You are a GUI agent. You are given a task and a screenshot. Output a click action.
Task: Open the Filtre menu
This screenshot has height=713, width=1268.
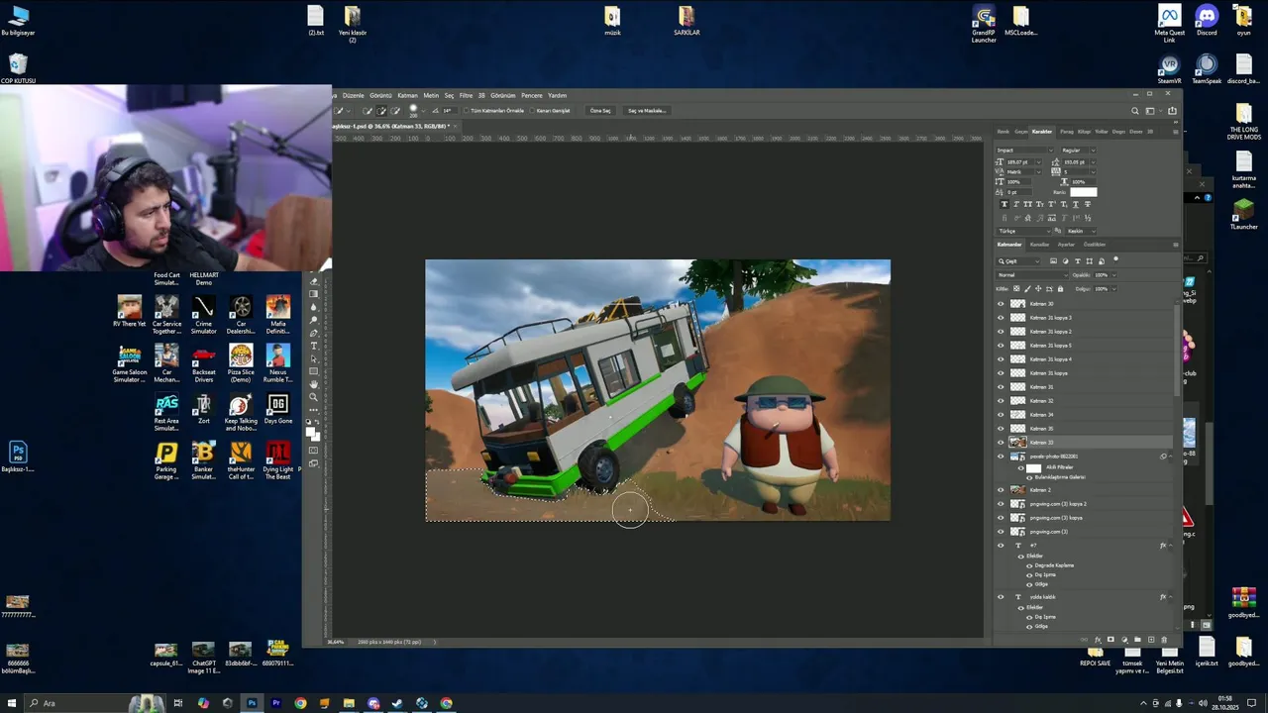tap(466, 95)
